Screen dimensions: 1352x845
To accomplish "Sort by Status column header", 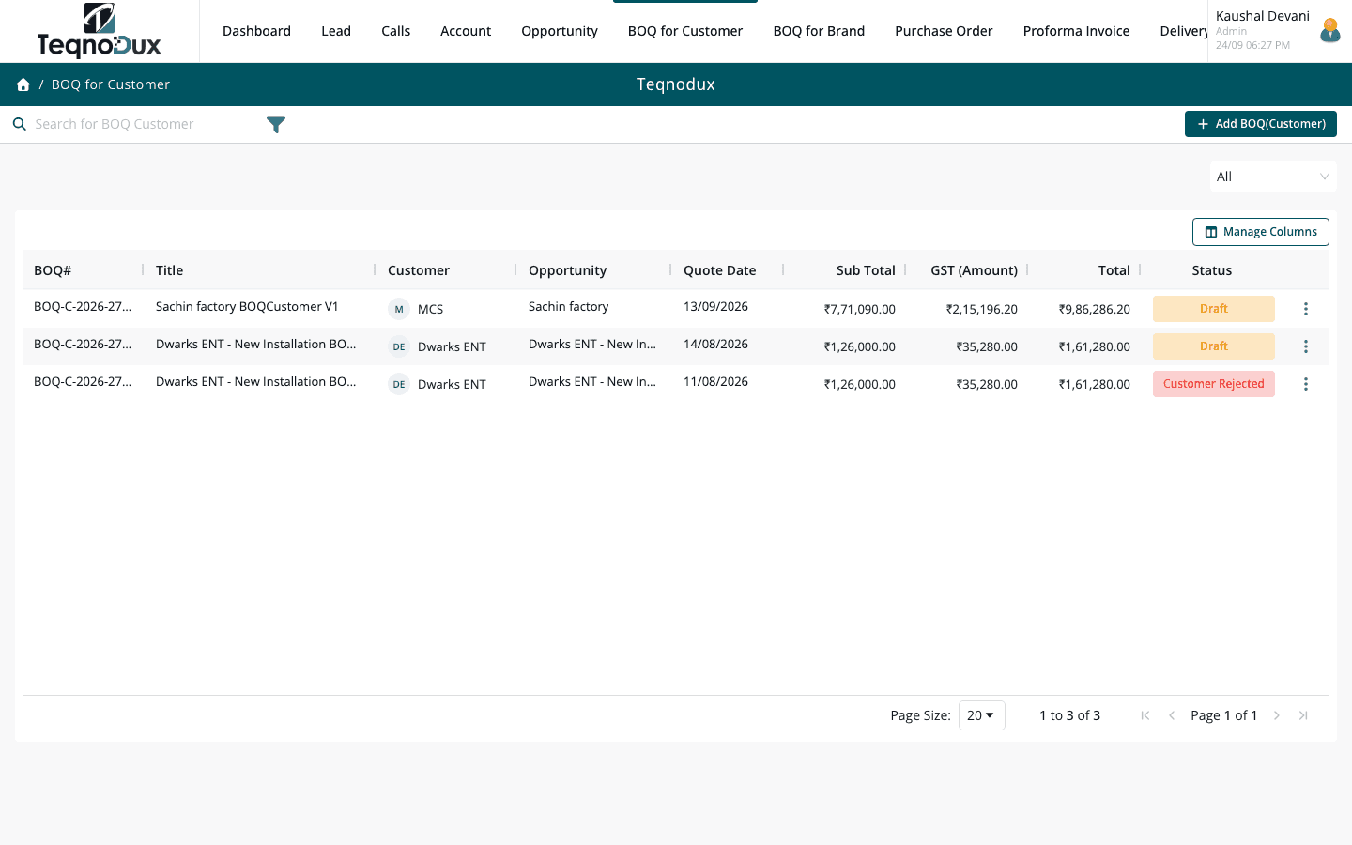I will [1212, 270].
